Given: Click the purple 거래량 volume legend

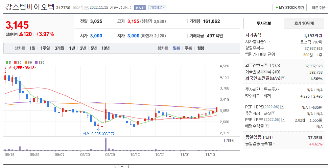Looking at the screenshot, I should pyautogui.click(x=229, y=140).
